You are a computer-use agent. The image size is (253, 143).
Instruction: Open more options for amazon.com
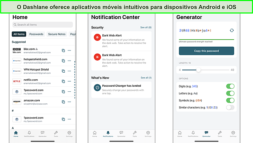(x=69, y=102)
